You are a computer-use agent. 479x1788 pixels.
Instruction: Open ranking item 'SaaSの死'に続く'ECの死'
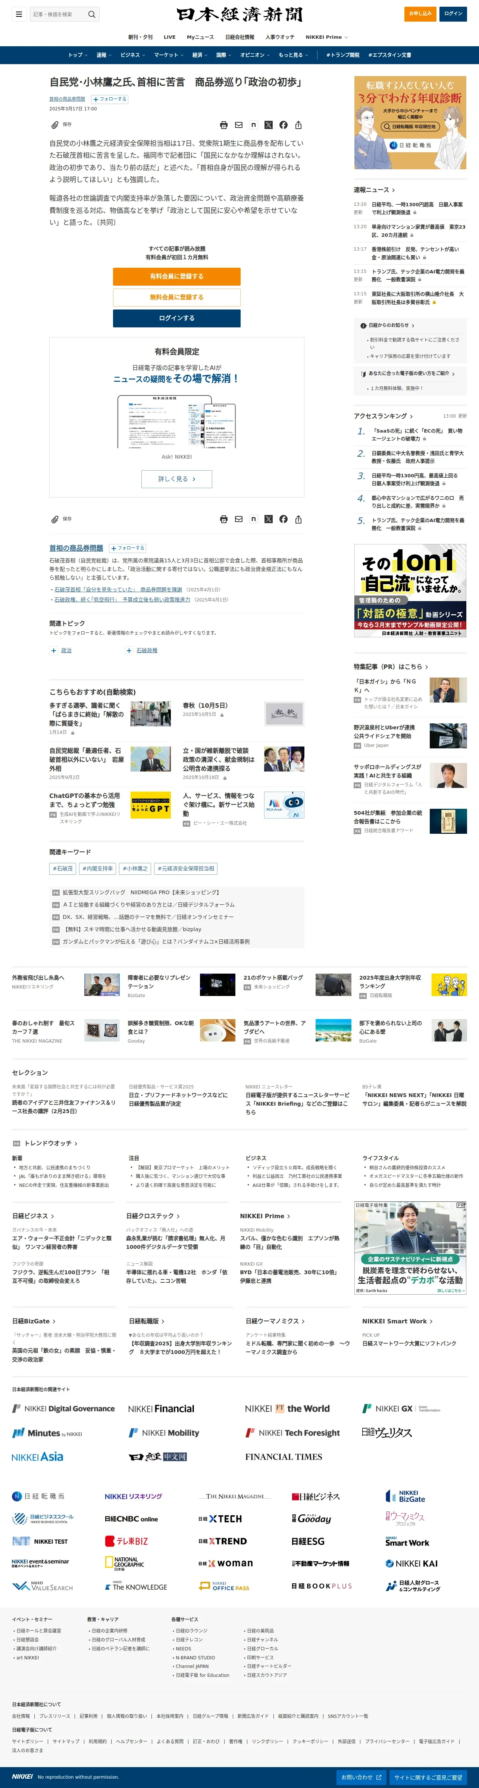click(417, 434)
